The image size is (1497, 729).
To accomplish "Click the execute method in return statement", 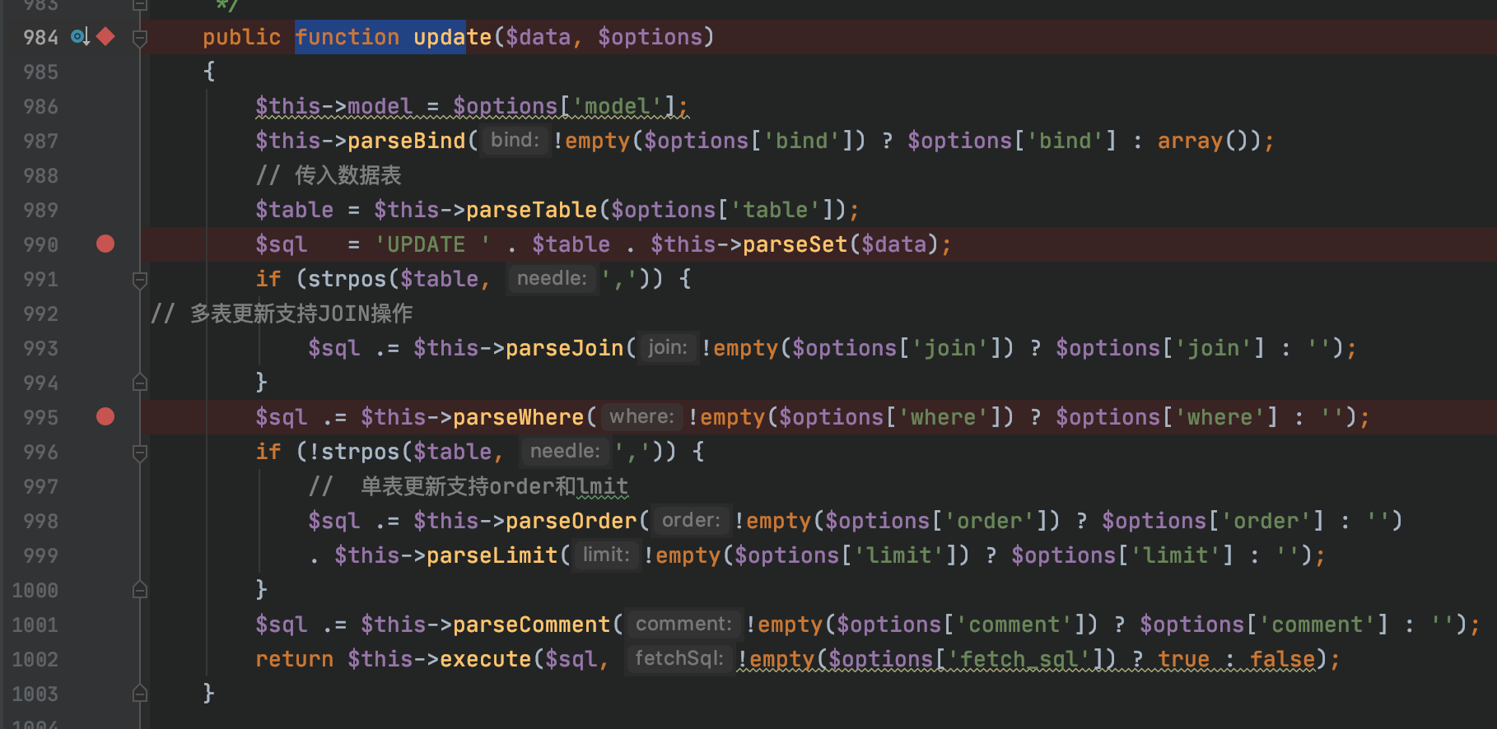I will pyautogui.click(x=485, y=659).
